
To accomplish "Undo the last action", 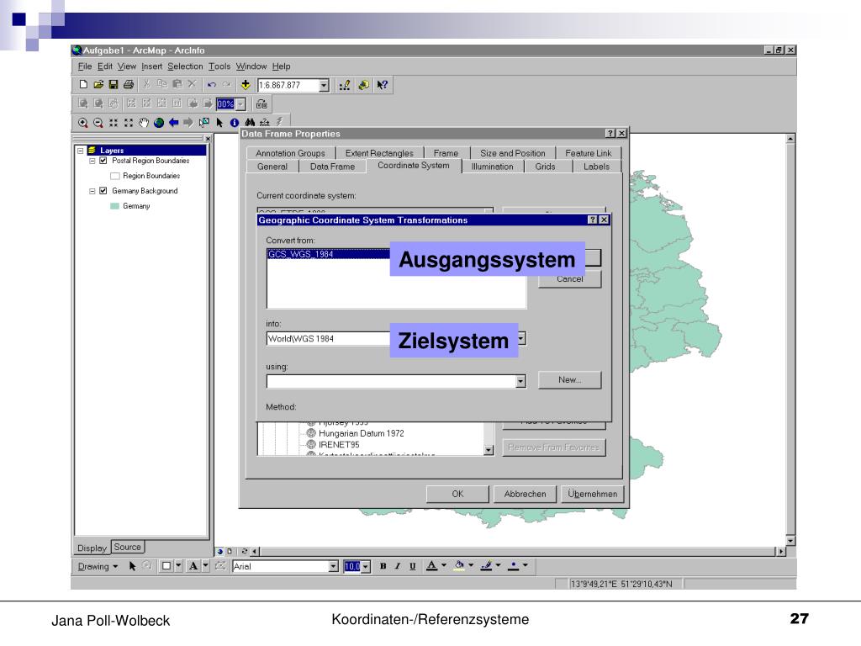I will click(211, 85).
